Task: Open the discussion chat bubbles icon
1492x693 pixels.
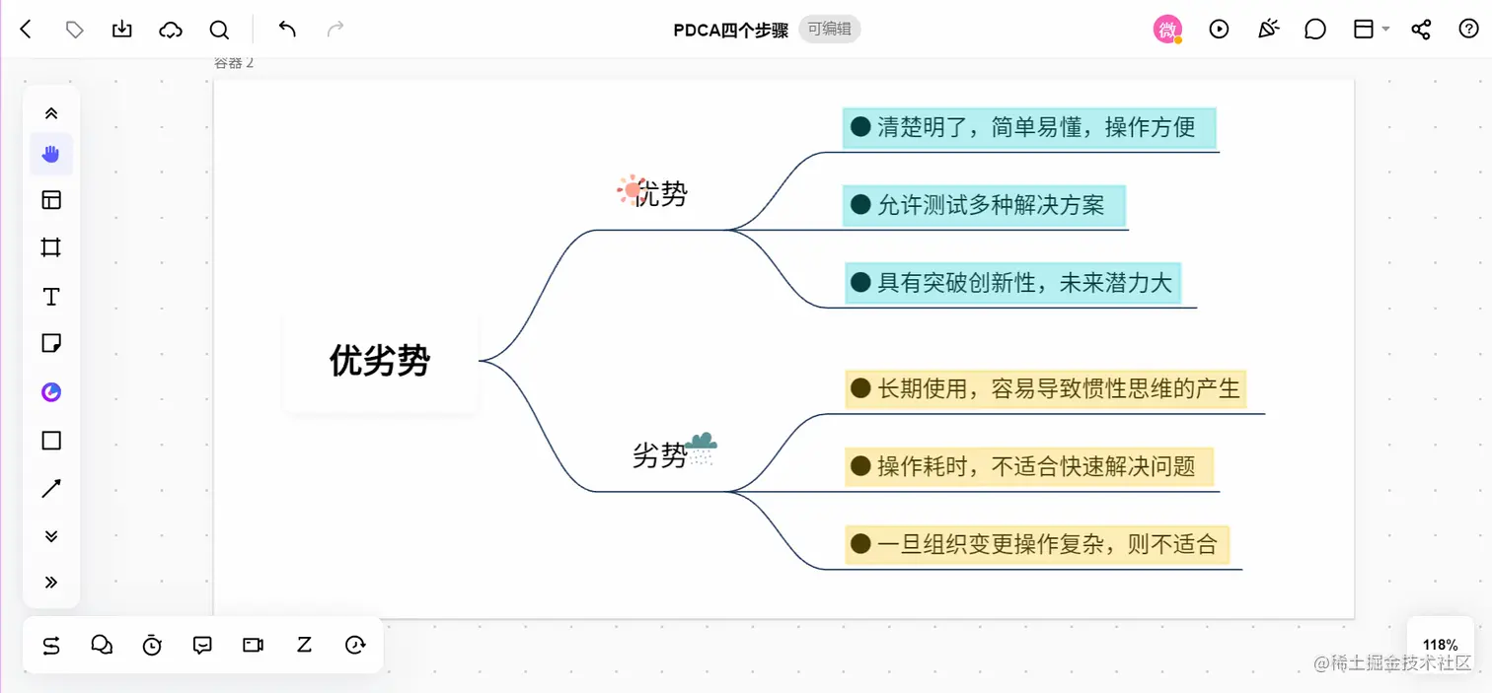Action: coord(102,645)
